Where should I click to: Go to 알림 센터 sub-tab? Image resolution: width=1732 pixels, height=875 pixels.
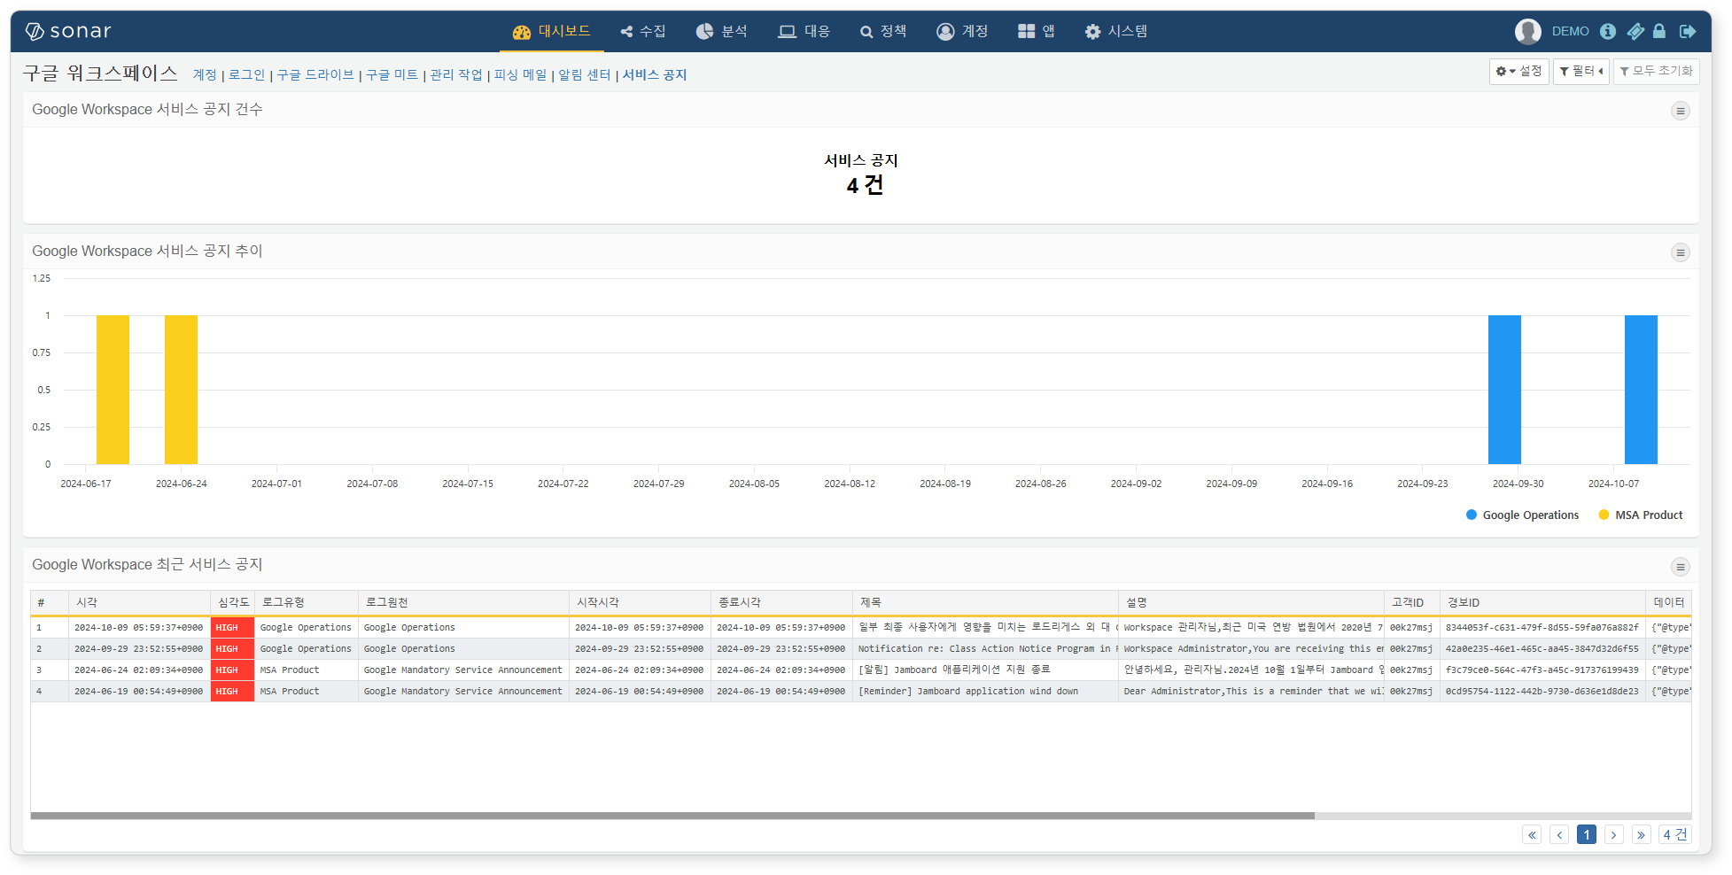point(585,74)
